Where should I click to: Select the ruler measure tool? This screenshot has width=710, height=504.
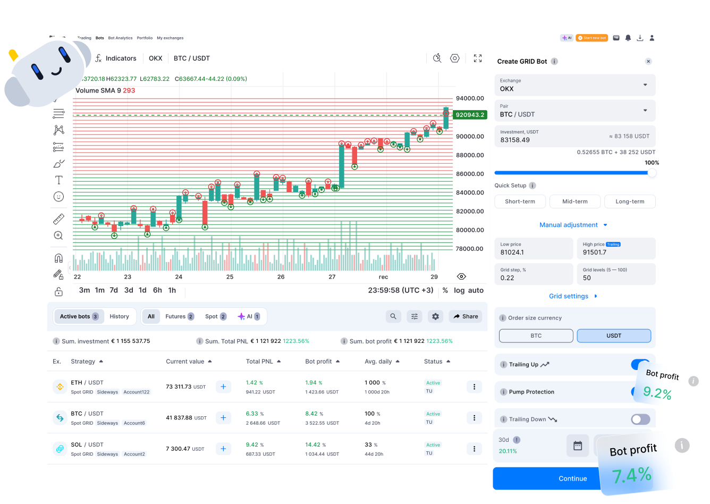click(58, 219)
